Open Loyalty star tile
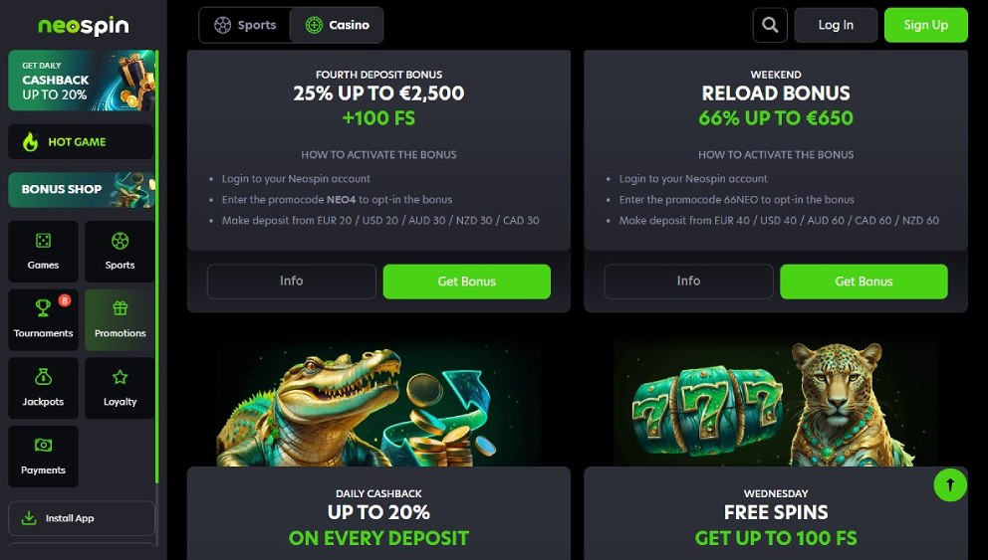Image resolution: width=988 pixels, height=560 pixels. tap(120, 388)
